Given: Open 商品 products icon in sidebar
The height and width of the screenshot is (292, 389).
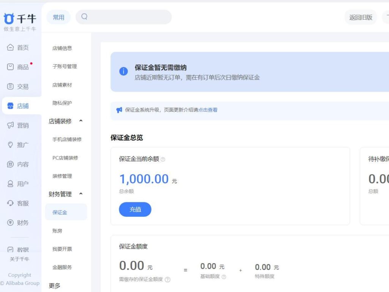Looking at the screenshot, I should coord(10,67).
